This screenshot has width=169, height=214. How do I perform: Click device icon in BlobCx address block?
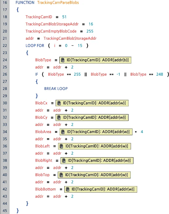59,103
